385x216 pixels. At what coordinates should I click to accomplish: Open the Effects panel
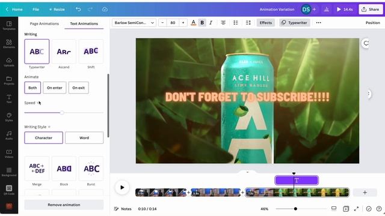click(266, 23)
